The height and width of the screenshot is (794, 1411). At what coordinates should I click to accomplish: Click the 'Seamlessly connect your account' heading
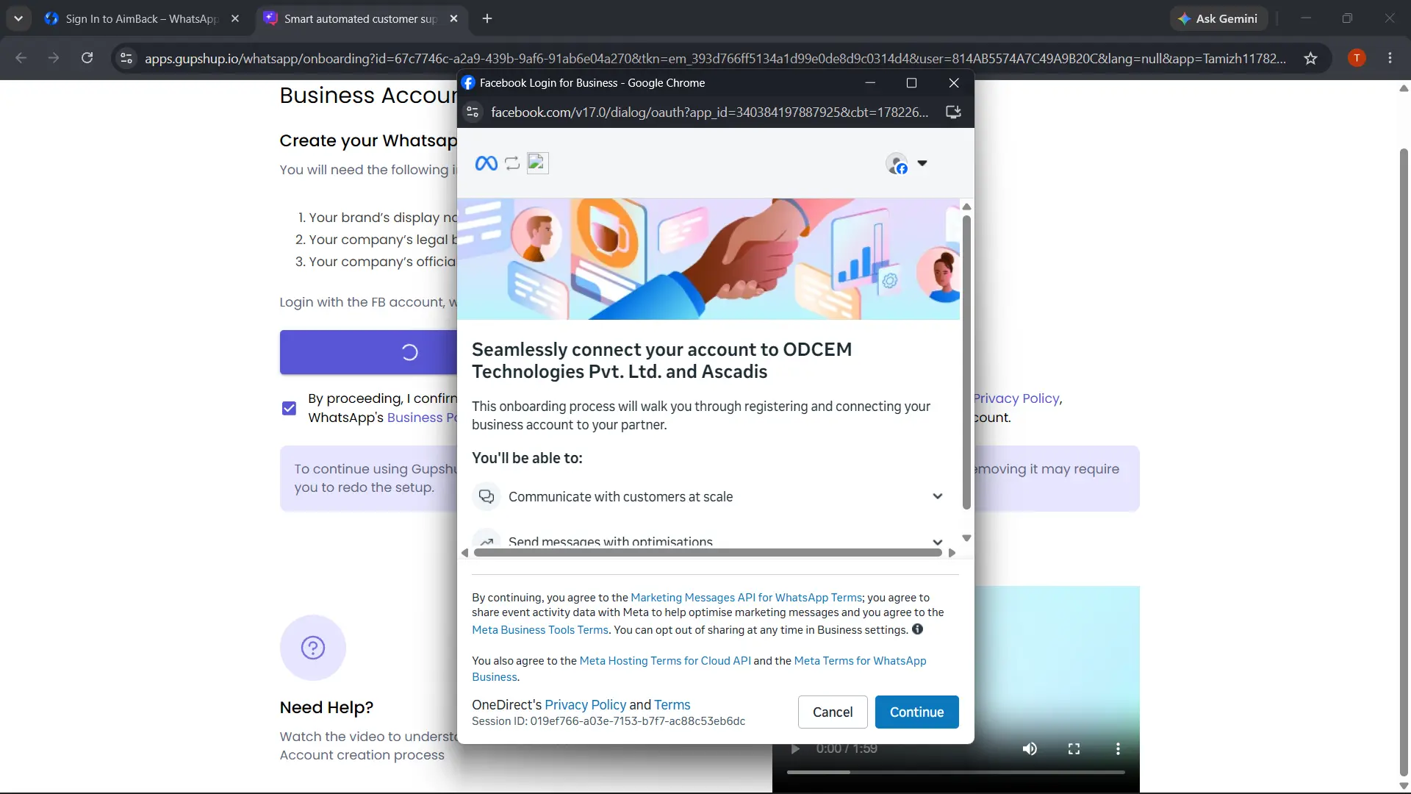661,360
